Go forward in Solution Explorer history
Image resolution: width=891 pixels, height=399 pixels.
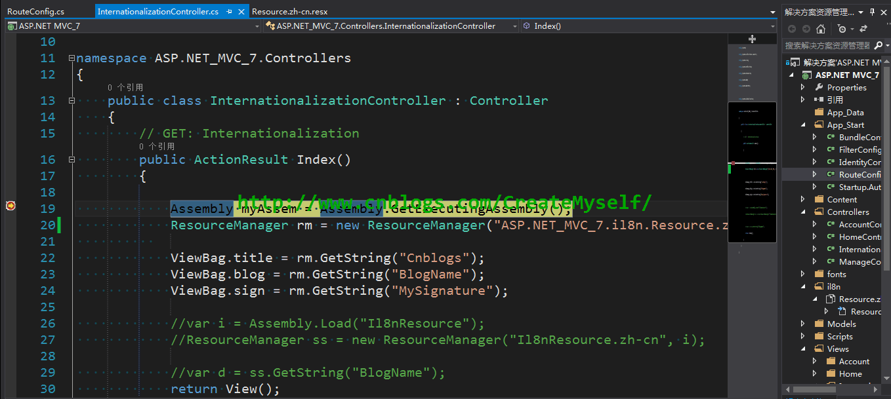click(x=806, y=29)
